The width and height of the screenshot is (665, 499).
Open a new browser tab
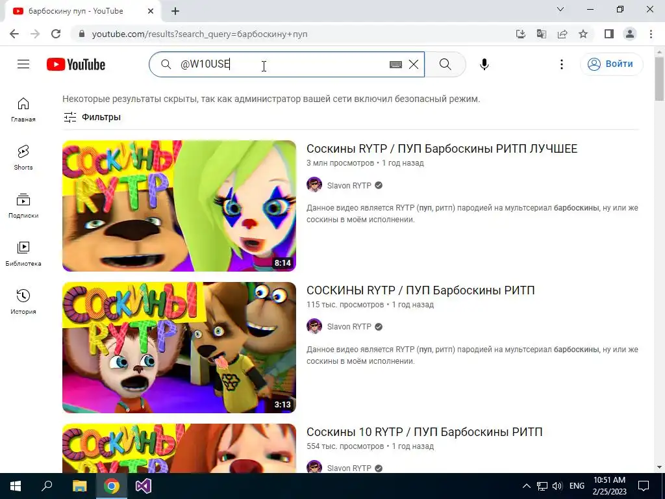tap(175, 12)
